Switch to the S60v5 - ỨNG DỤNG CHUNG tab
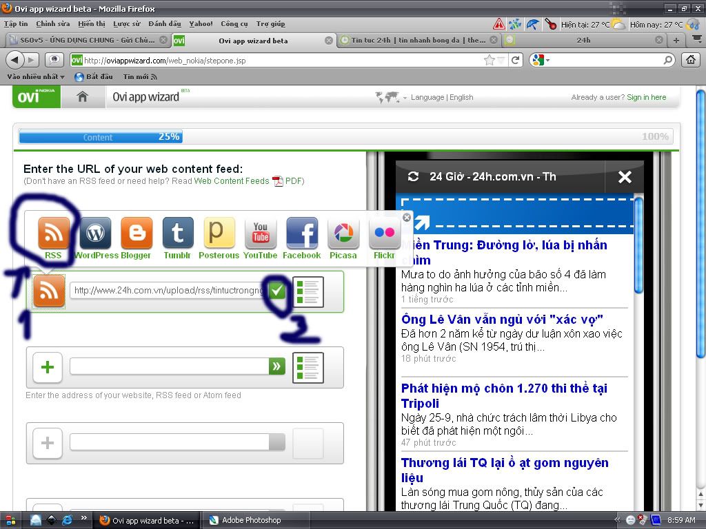 [88, 40]
